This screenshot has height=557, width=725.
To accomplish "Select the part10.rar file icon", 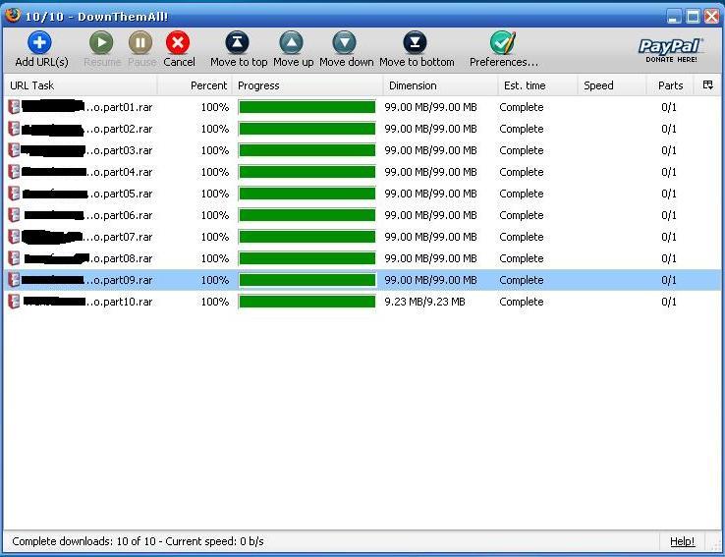I will 14,302.
